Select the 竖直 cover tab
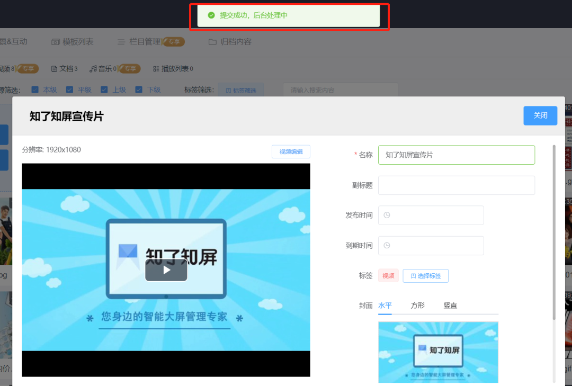Image resolution: width=572 pixels, height=386 pixels. tap(450, 306)
